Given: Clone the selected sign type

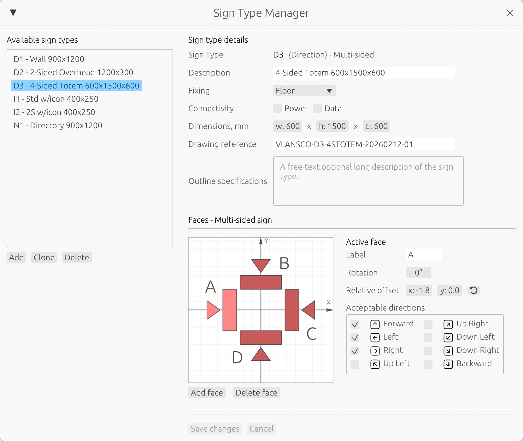Looking at the screenshot, I should pyautogui.click(x=44, y=257).
